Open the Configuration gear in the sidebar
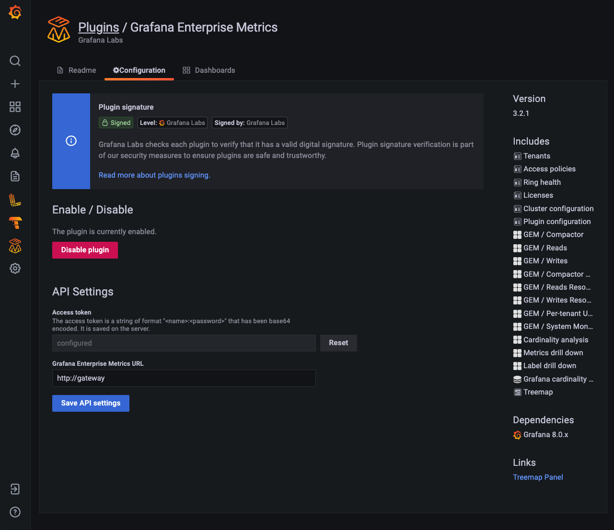The height and width of the screenshot is (530, 614). (x=15, y=269)
